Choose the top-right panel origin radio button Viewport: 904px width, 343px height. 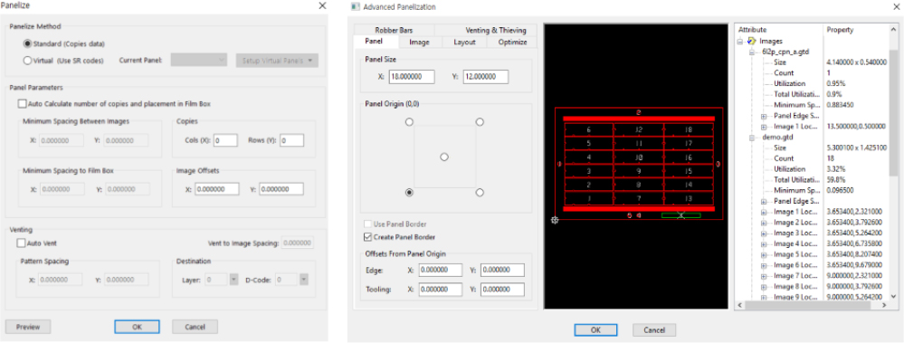pos(480,122)
